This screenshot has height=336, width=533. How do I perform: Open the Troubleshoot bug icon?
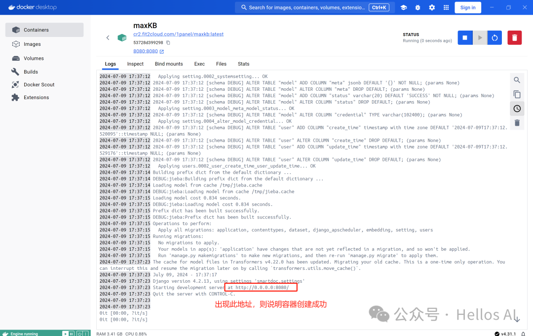(418, 7)
